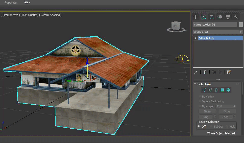The width and height of the screenshot is (244, 143).
Task: Open Configure Modifier Sets icon
Action: pos(229,72)
